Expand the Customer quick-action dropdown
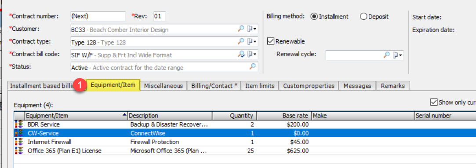Viewport: 476px width, 168px height. click(252, 29)
